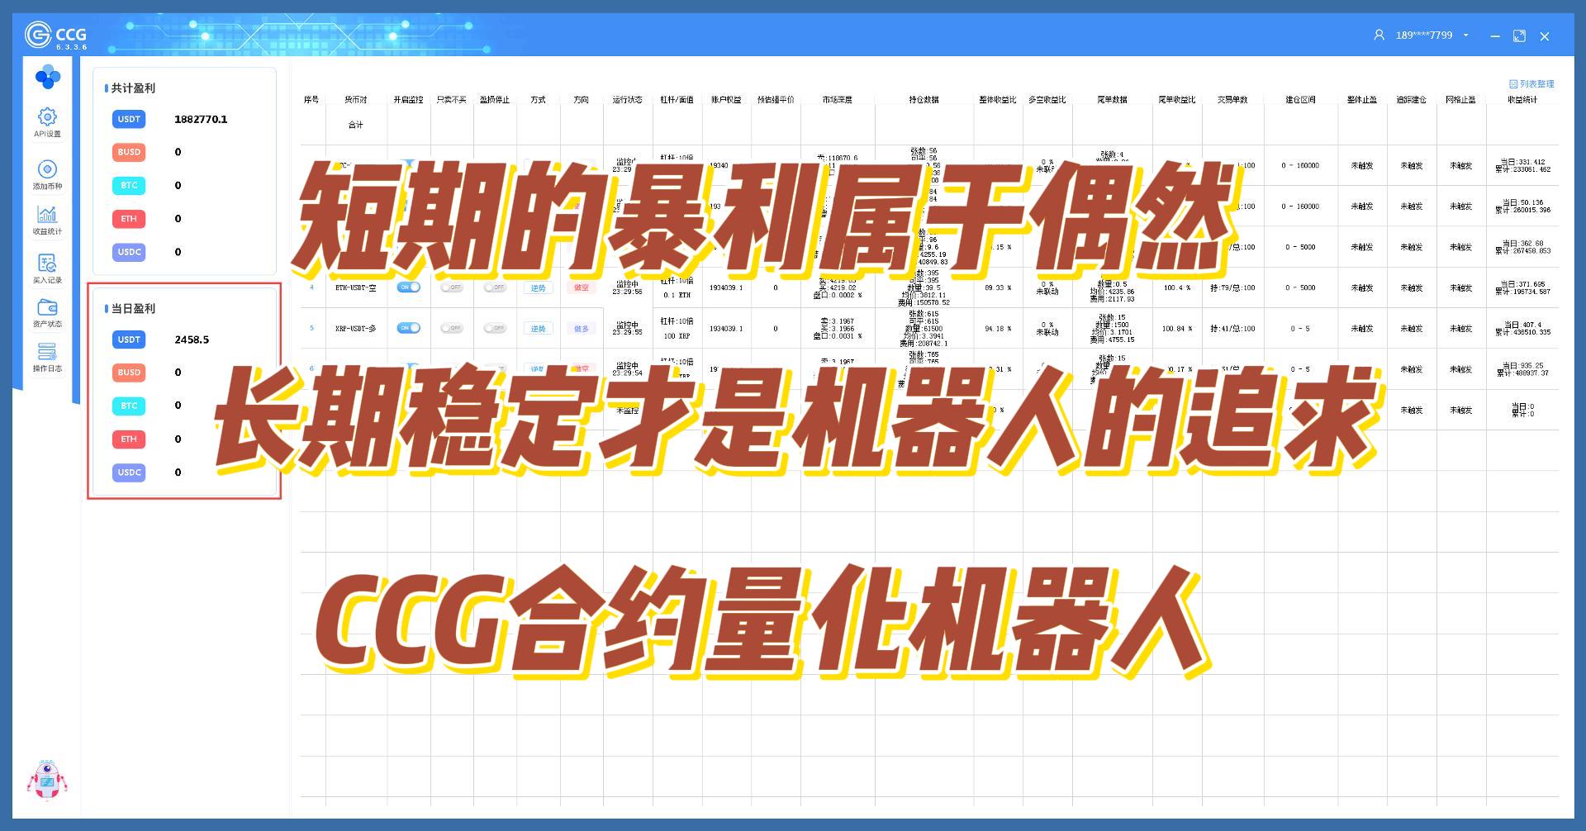The width and height of the screenshot is (1586, 831).
Task: Toggle 盈损停止 switch for ETH-USDT-空
Action: click(x=495, y=287)
